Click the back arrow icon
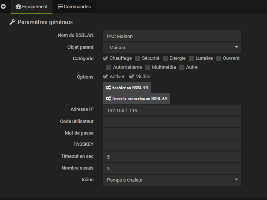This screenshot has height=200, width=267. 4,6
